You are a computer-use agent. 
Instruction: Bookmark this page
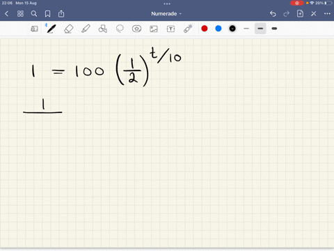click(47, 14)
